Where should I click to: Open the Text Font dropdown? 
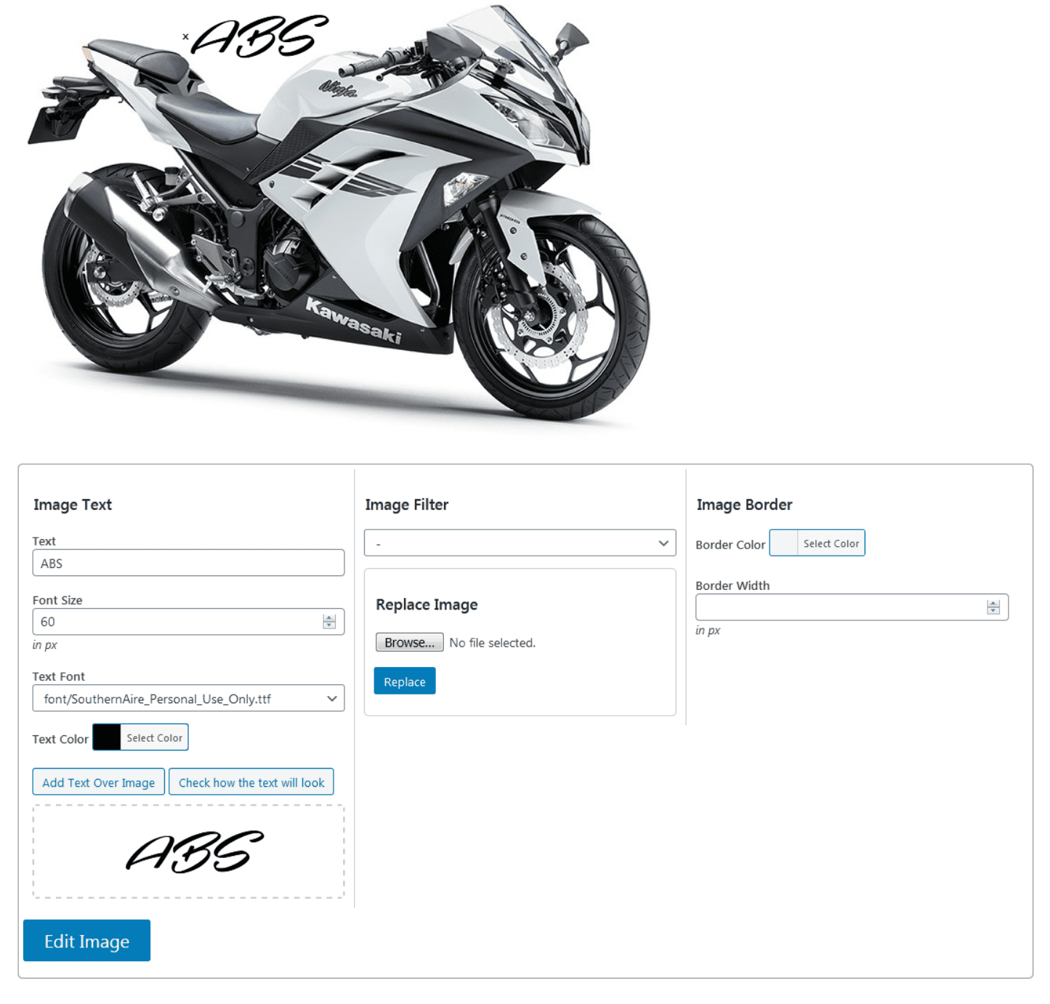pos(188,698)
